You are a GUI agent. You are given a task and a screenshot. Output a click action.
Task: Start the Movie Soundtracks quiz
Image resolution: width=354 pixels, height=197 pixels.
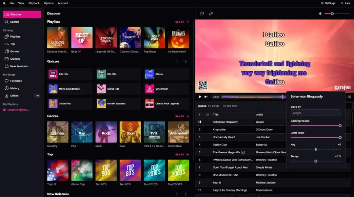click(x=70, y=89)
